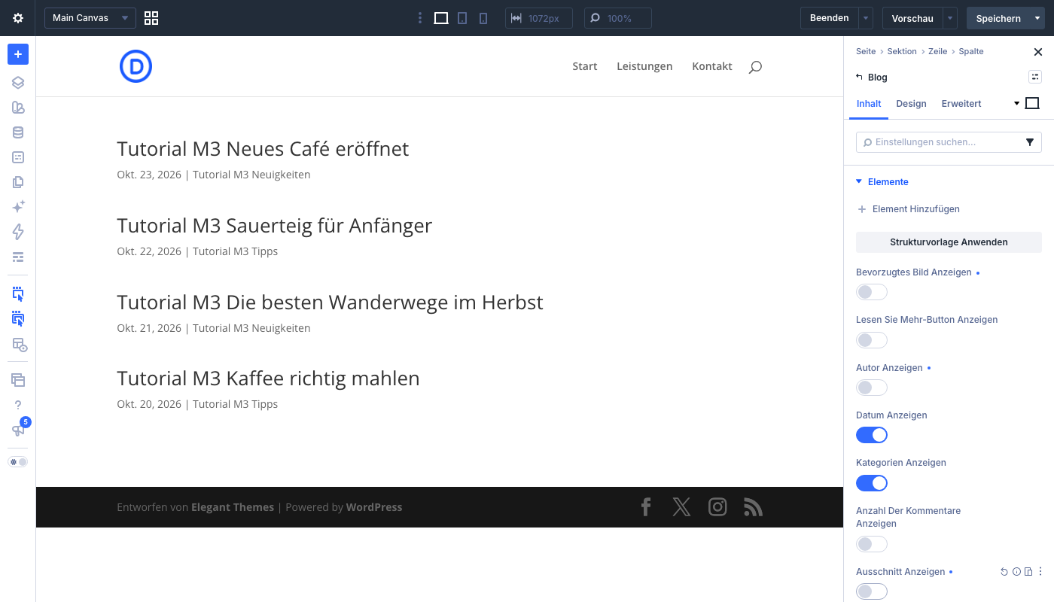Click the filter icon in settings search

pos(1030,142)
